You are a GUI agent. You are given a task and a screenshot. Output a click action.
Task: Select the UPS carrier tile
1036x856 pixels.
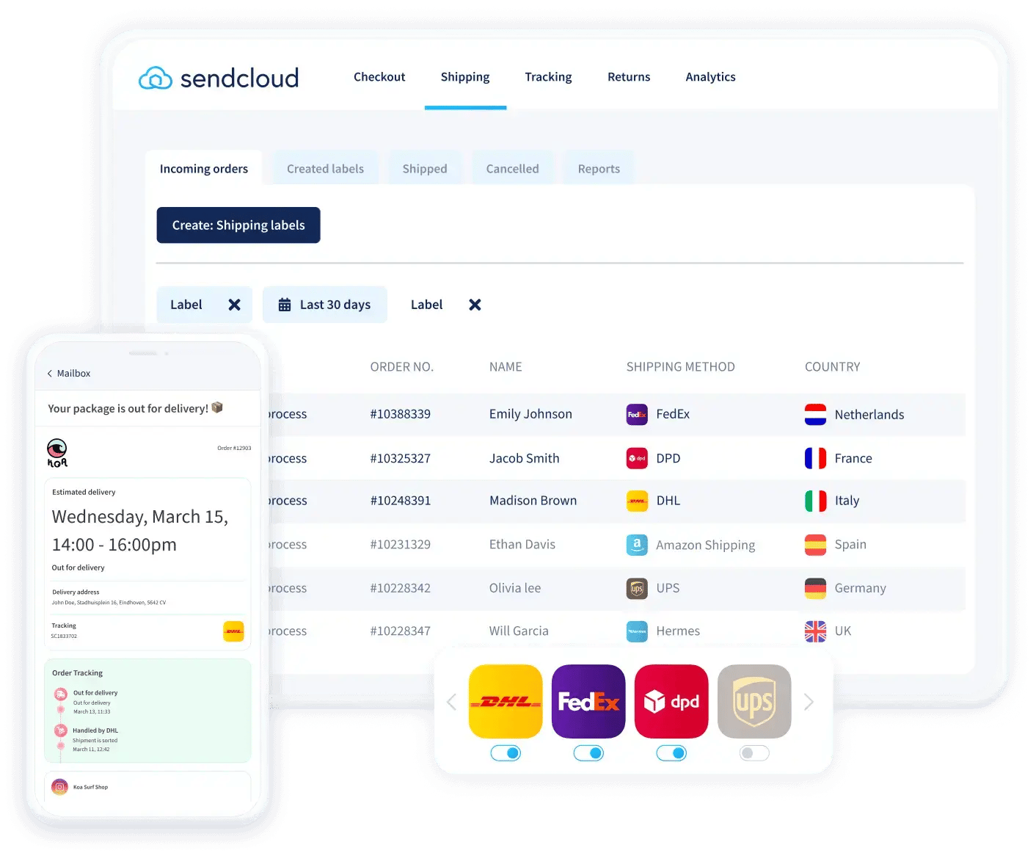tap(754, 702)
